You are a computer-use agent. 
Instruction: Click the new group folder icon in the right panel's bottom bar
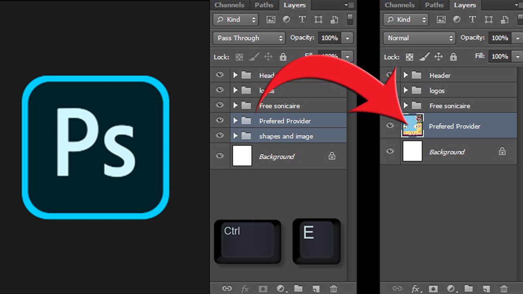[x=468, y=289]
